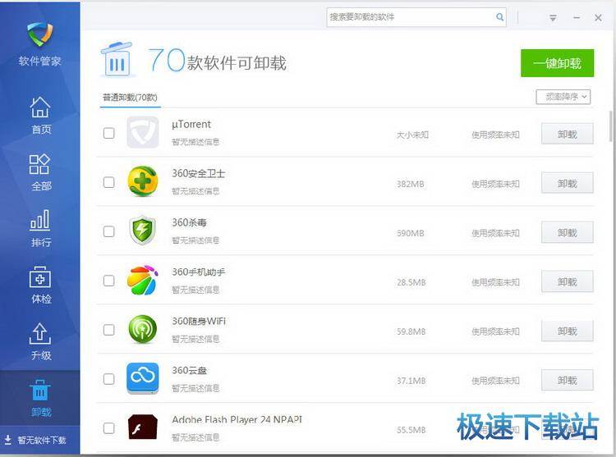
Task: Uninstall 360杀毒 with its 卸载 button
Action: point(568,233)
